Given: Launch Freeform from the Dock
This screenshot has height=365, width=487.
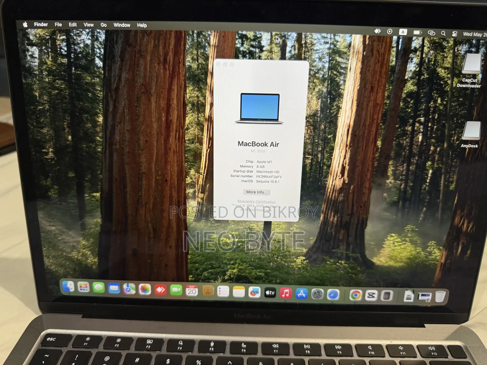Looking at the screenshot, I should tap(254, 293).
